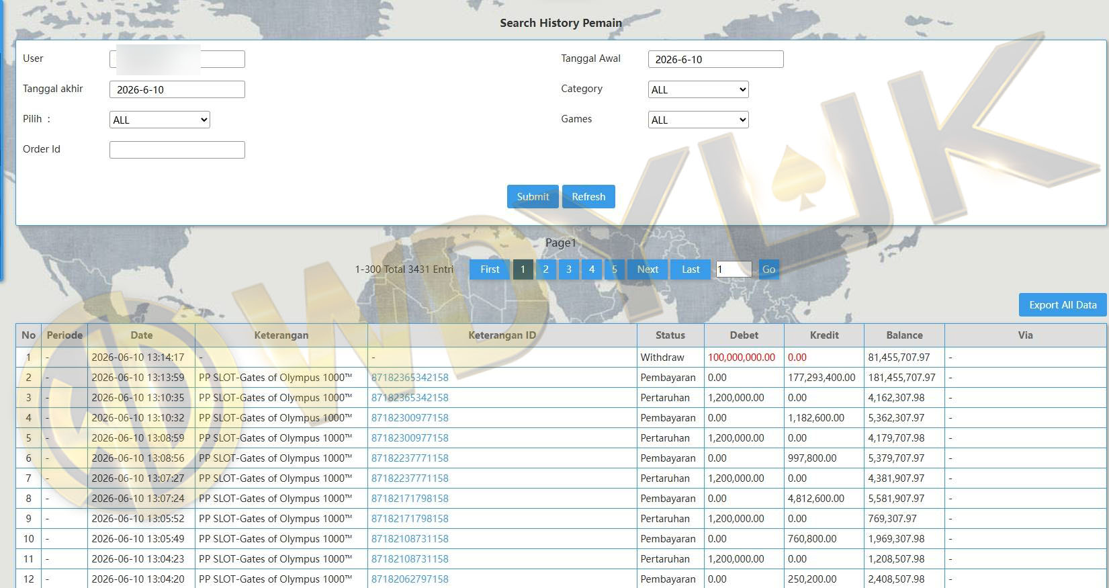Select the kredit value 250,200.00
This screenshot has width=1109, height=588.
[812, 579]
